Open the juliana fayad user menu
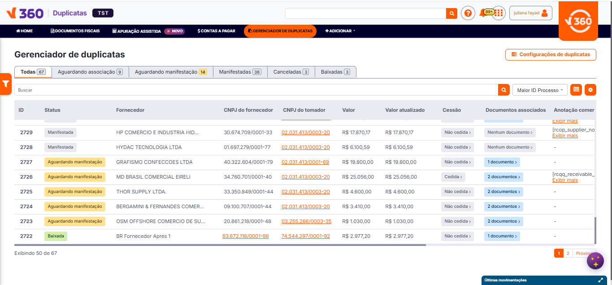The width and height of the screenshot is (612, 285). 531,13
